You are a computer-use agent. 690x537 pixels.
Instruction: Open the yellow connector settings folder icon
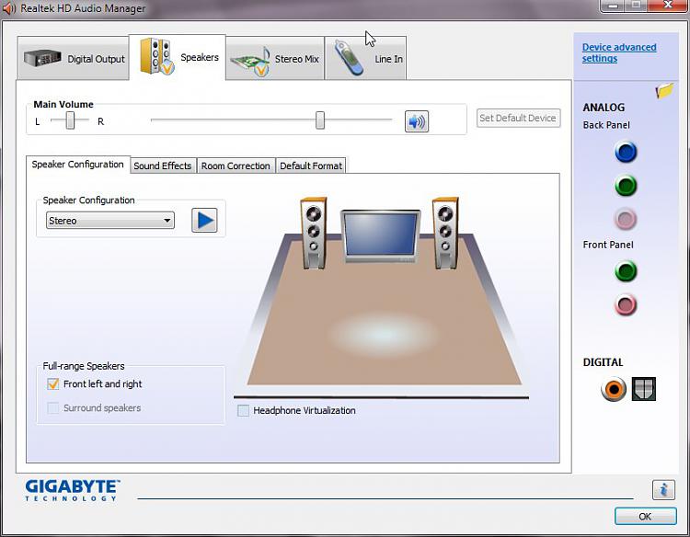[664, 91]
